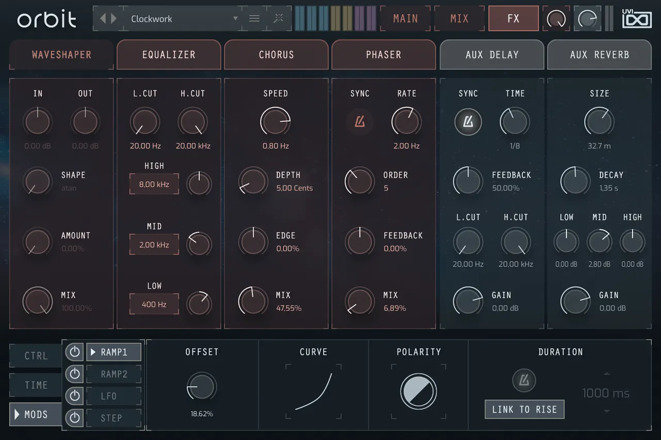
Task: Toggle the STEP modulator power button
Action: [x=75, y=418]
